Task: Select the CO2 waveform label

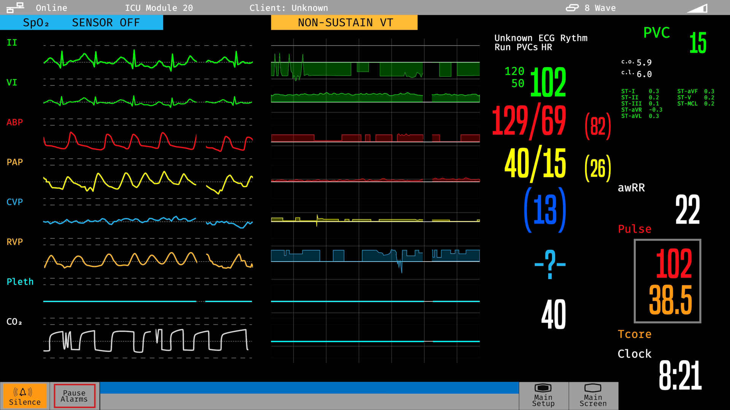Action: (x=14, y=322)
